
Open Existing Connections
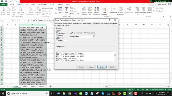tap(30, 11)
